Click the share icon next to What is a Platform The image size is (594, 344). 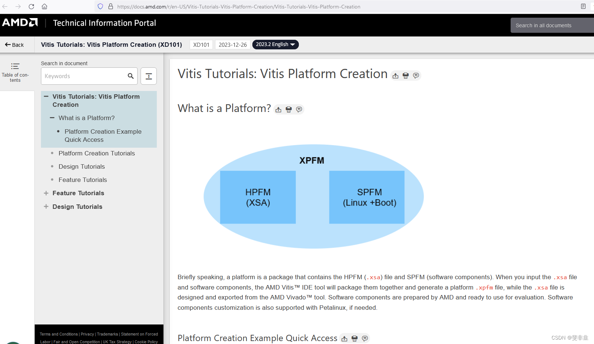tap(278, 109)
